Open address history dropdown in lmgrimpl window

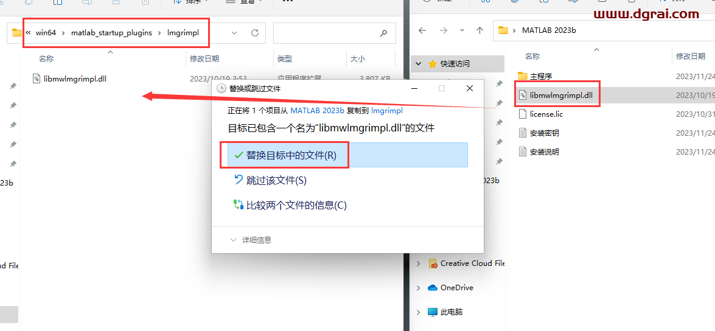click(x=234, y=33)
